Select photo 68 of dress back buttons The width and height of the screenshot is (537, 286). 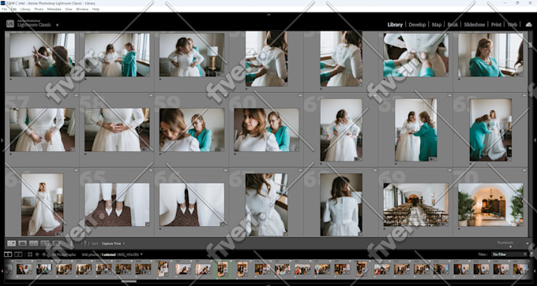tap(341, 205)
